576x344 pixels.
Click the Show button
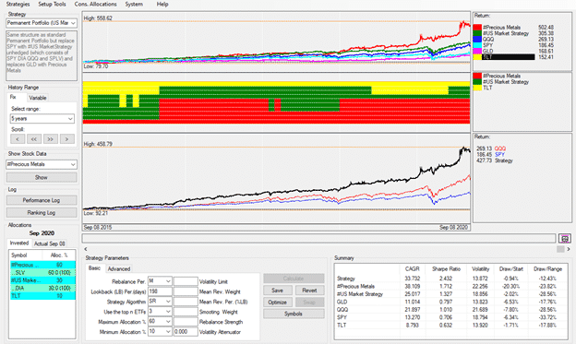pyautogui.click(x=42, y=177)
